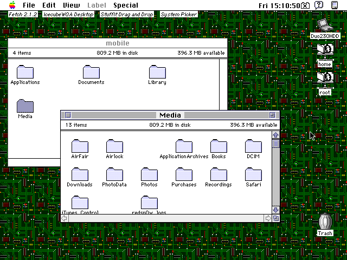
Task: Open the Apple menu
Action: [x=12, y=5]
